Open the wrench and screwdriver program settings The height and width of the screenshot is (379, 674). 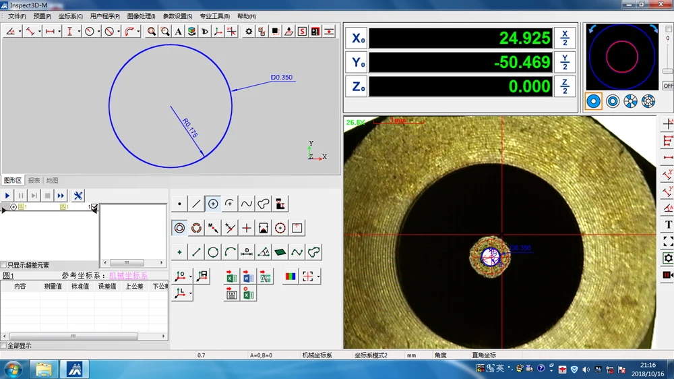[x=78, y=196]
